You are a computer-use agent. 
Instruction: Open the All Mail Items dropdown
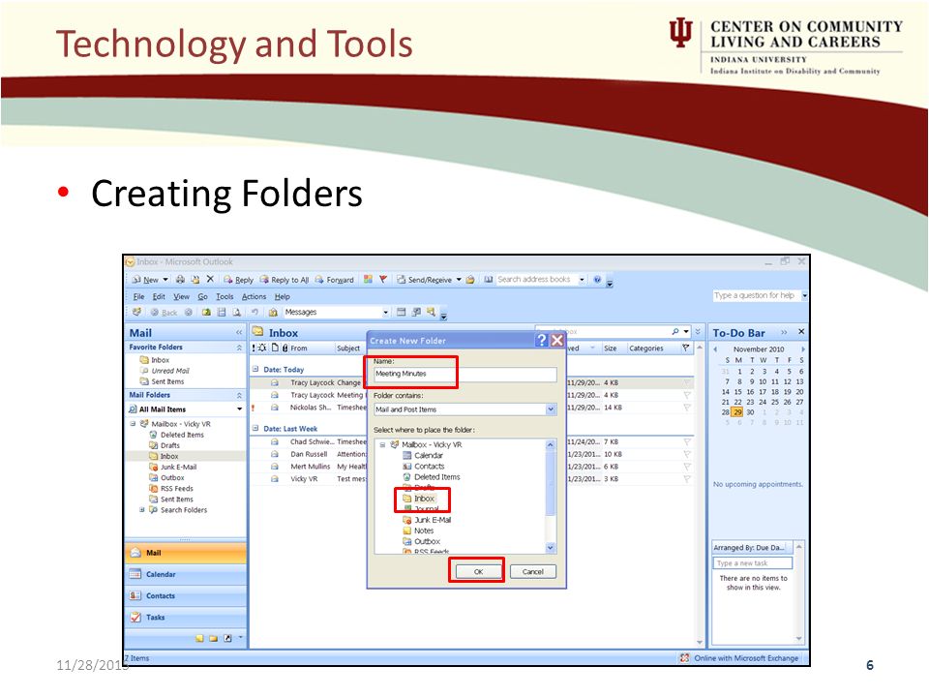point(239,409)
